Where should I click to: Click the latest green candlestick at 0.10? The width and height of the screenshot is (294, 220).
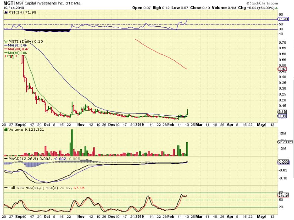click(187, 113)
